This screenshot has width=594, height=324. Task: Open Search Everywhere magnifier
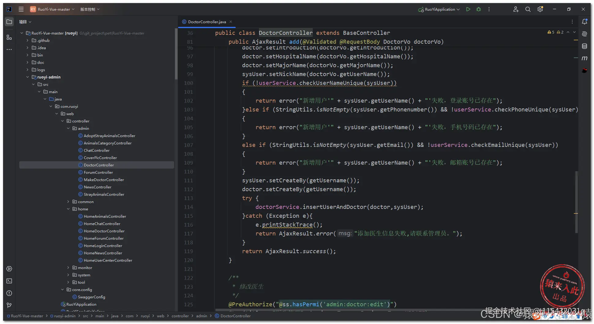(x=528, y=9)
